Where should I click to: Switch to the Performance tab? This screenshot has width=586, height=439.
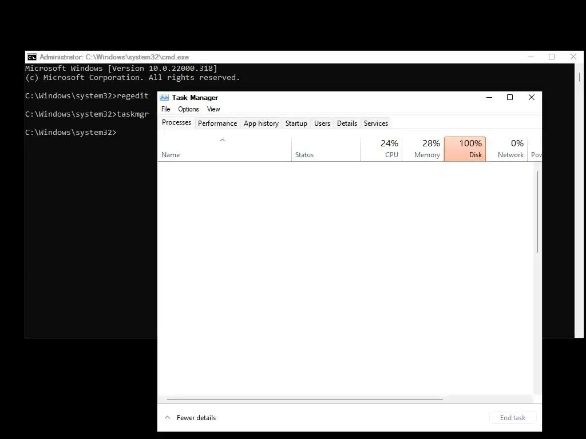[217, 123]
